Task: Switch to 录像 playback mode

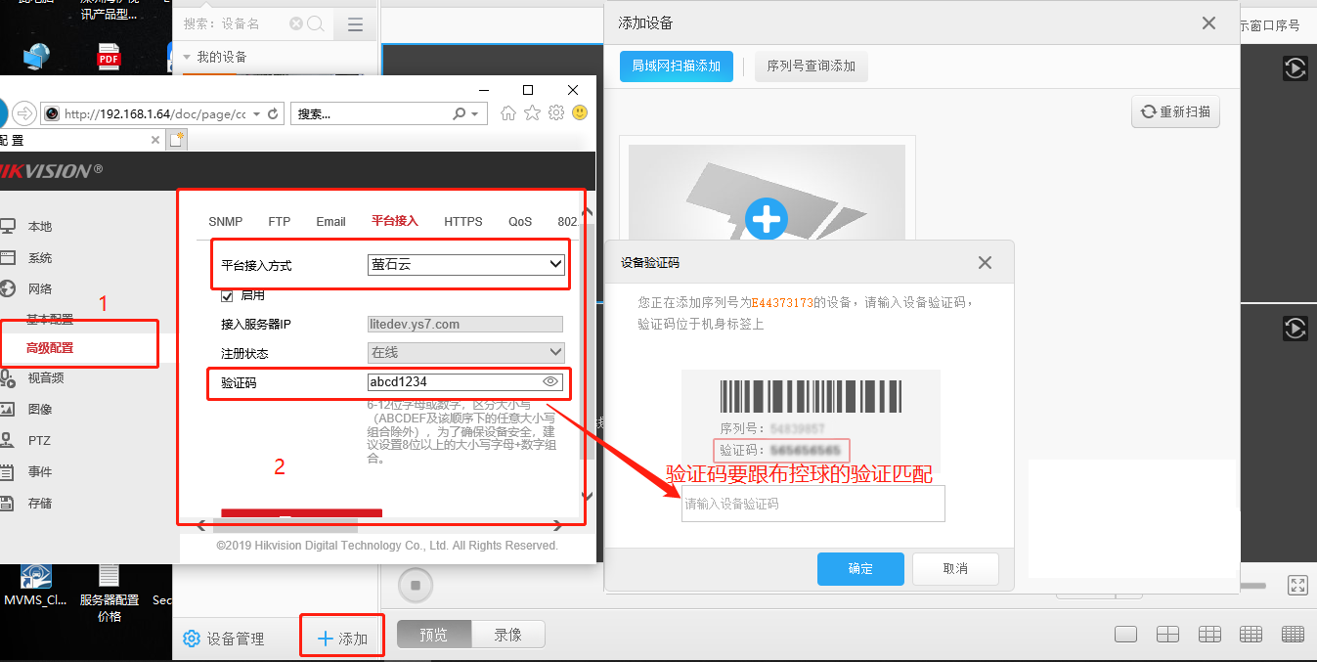Action: [x=507, y=635]
